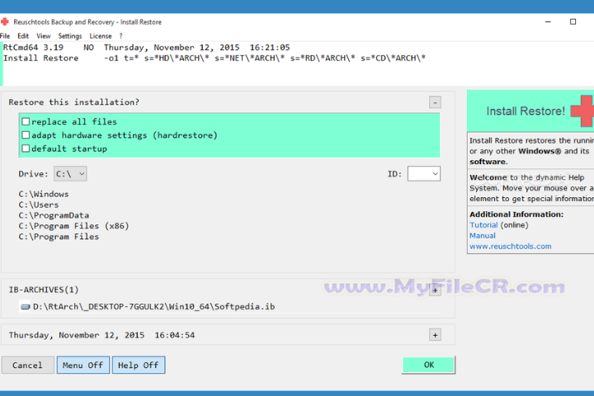This screenshot has height=396, width=594.
Task: Enable the replace all files checkbox
Action: (x=26, y=121)
